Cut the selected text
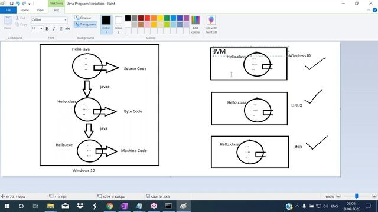Viewport: 378px width, 212px height. coord(21,18)
